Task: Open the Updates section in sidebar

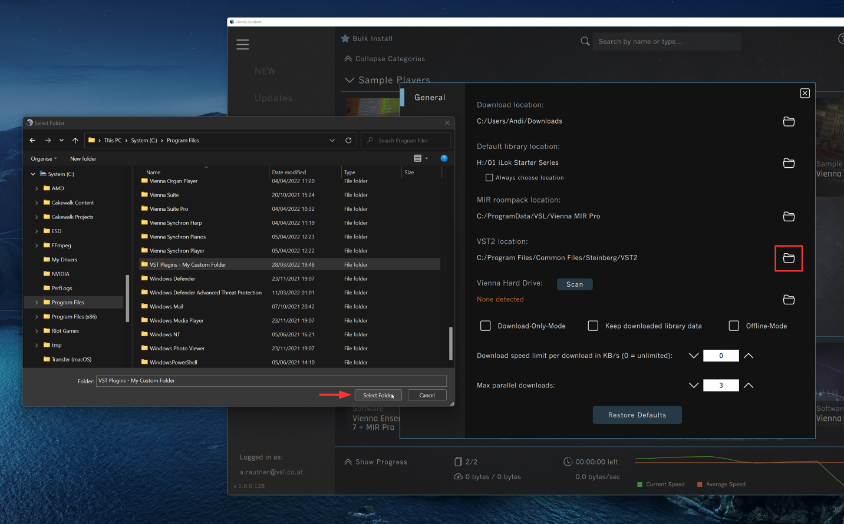Action: click(x=273, y=98)
